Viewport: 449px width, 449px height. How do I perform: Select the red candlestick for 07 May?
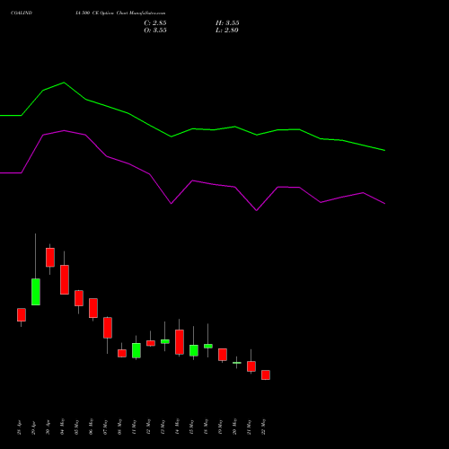[108, 328]
